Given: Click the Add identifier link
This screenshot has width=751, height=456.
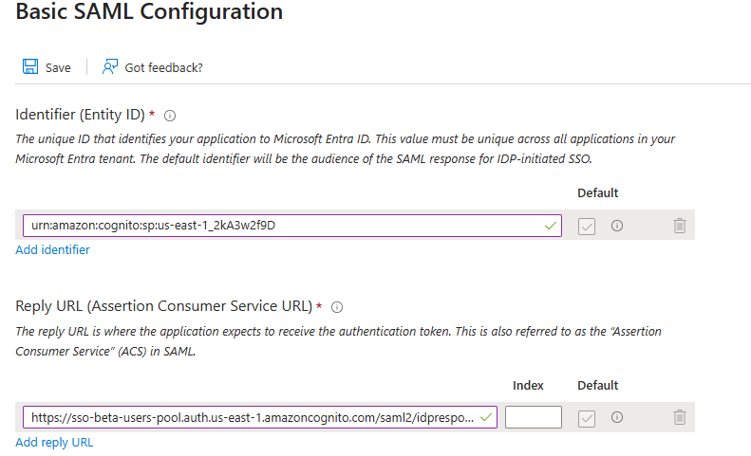Looking at the screenshot, I should coord(52,249).
